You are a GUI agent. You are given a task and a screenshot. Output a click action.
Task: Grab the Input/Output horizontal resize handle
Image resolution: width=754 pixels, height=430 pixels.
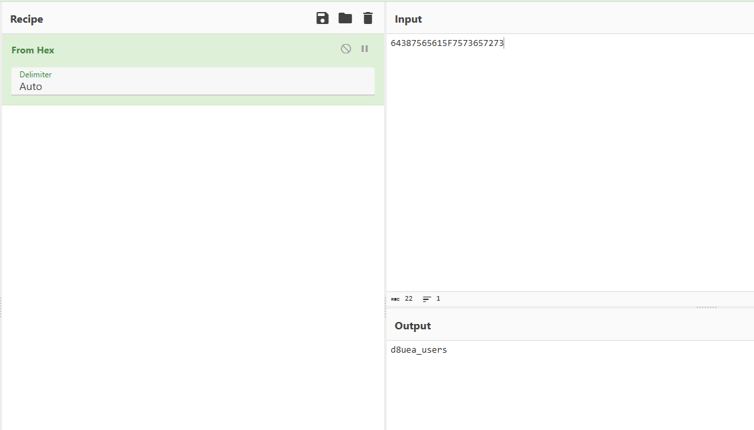coord(706,307)
